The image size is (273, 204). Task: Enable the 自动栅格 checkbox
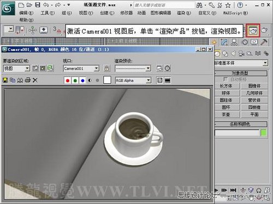tap(225, 79)
